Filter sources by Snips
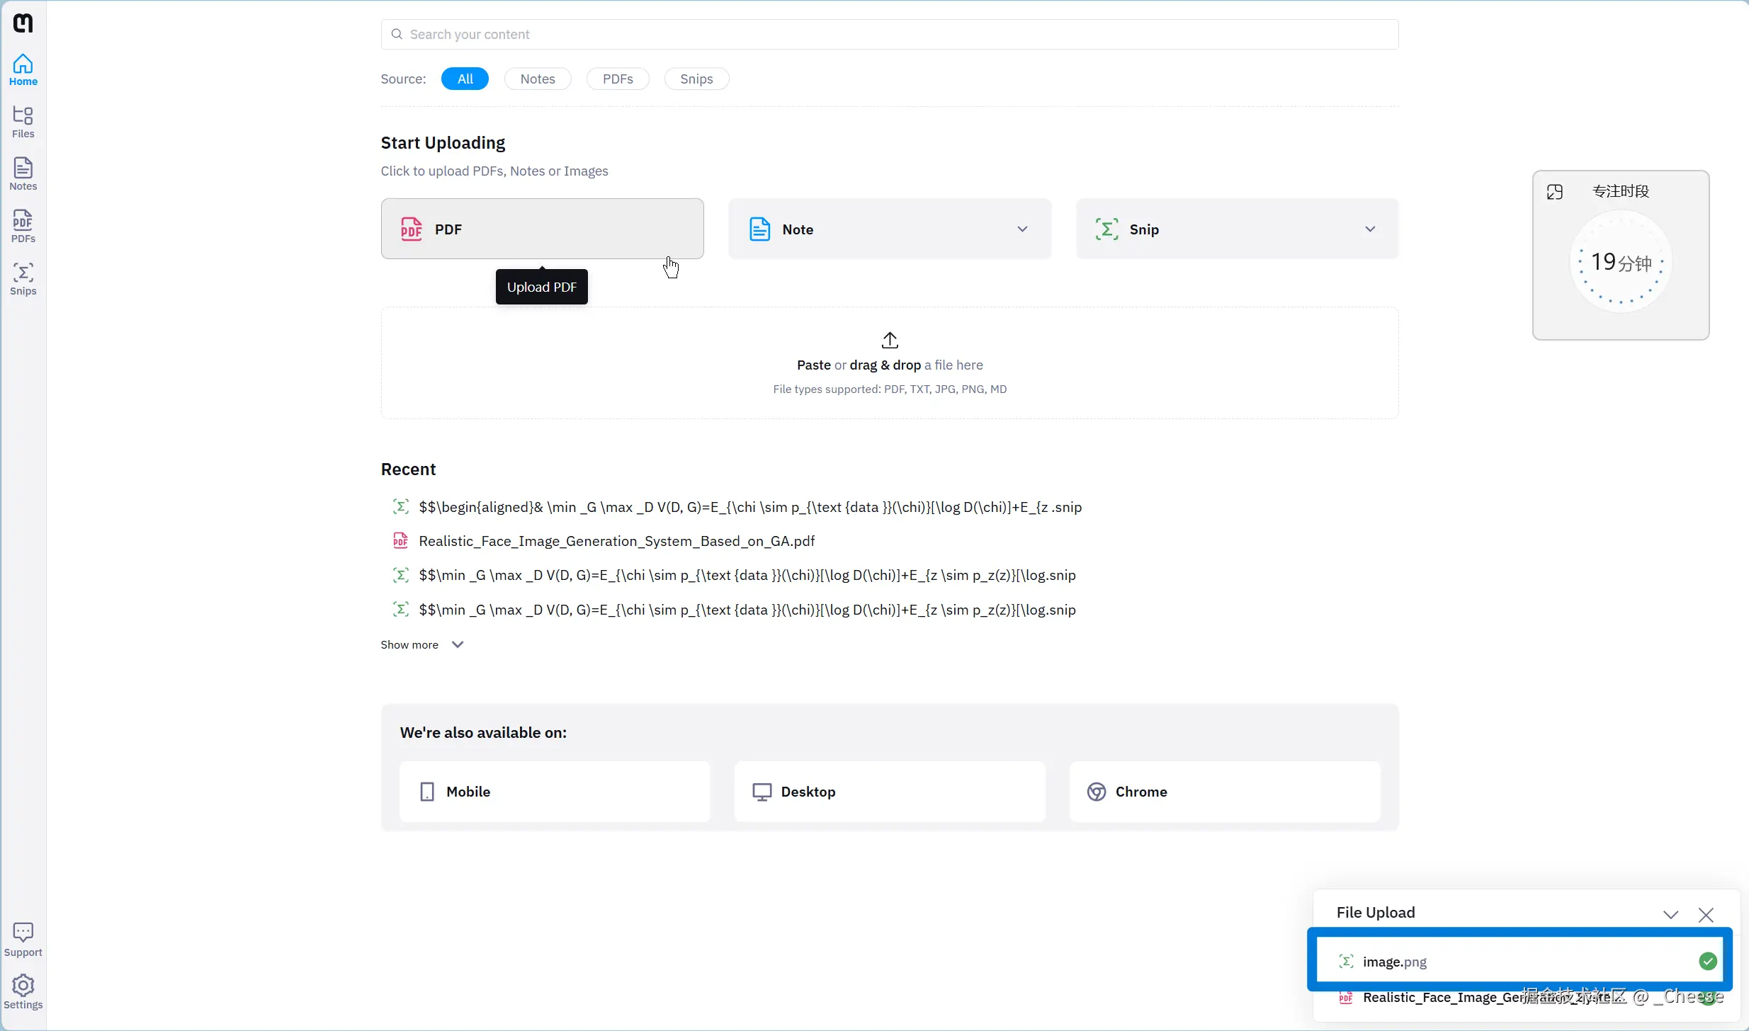The height and width of the screenshot is (1031, 1749). click(696, 79)
